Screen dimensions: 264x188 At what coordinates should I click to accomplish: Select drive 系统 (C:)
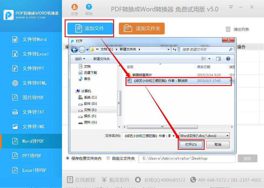point(90,98)
